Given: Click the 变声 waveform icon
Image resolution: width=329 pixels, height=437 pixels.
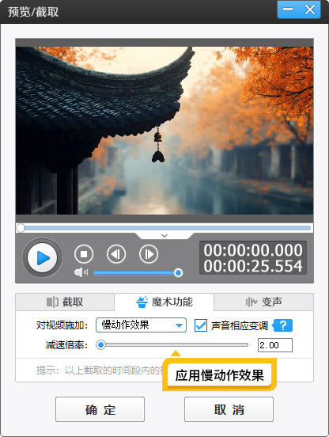Looking at the screenshot, I should pos(251,302).
